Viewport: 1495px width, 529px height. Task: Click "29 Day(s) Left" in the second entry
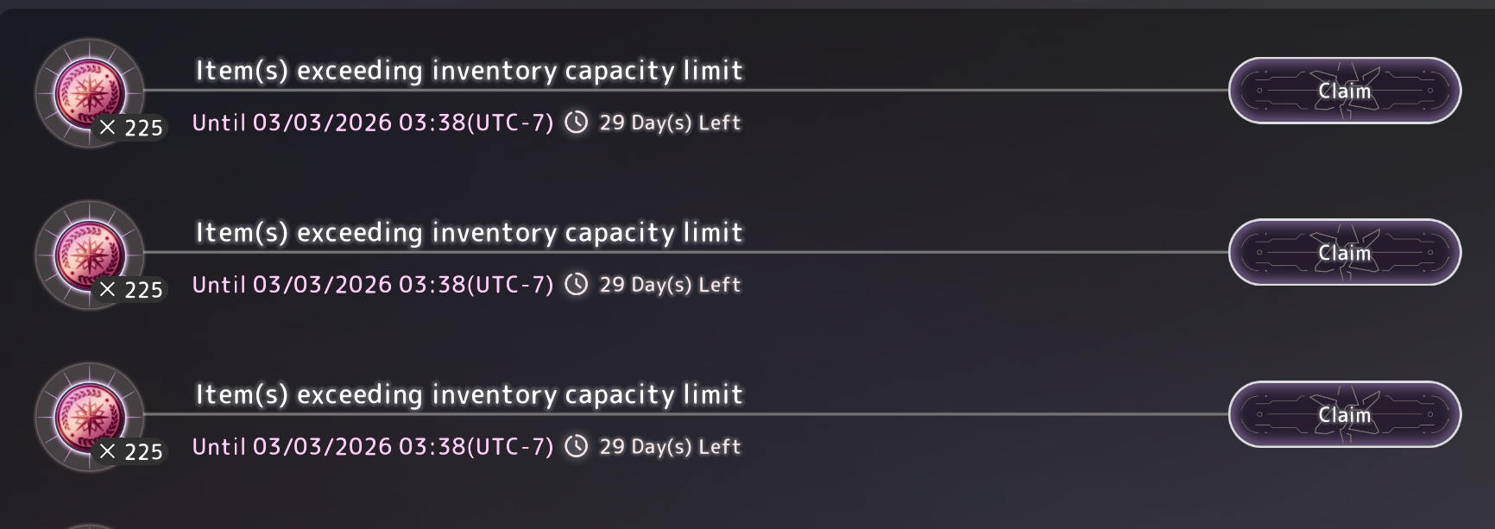(670, 285)
